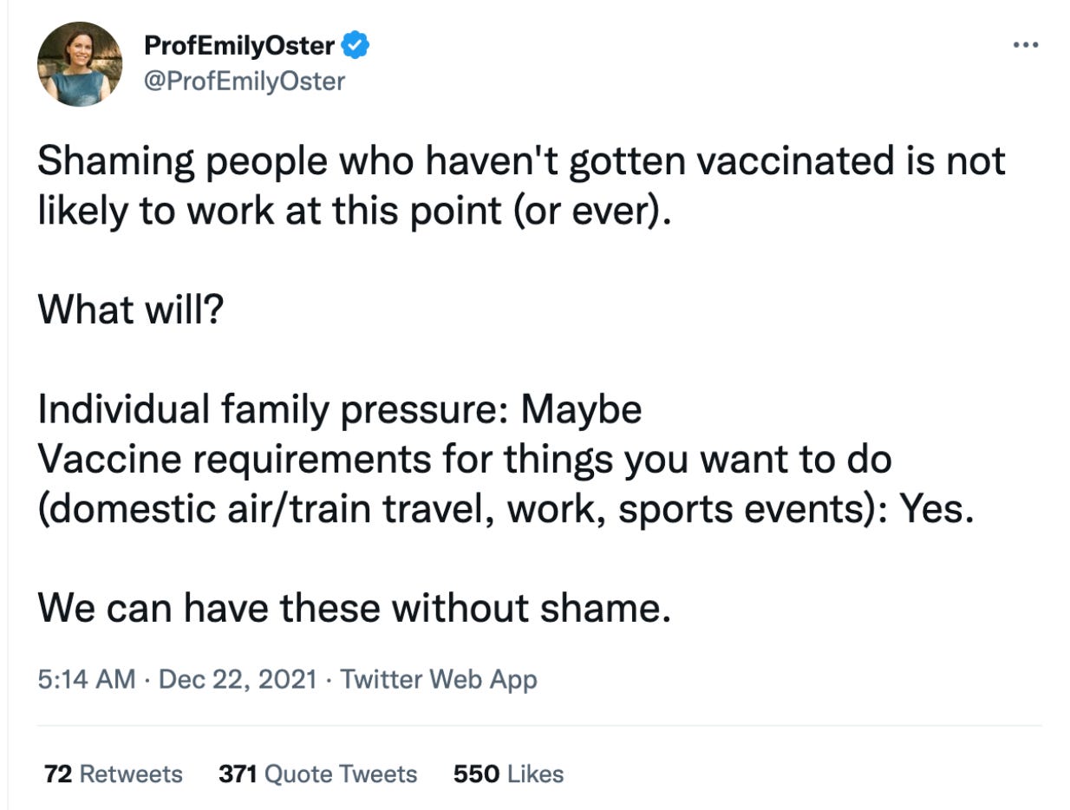
Task: Open the 371 Quote Tweets list
Action: tap(317, 774)
